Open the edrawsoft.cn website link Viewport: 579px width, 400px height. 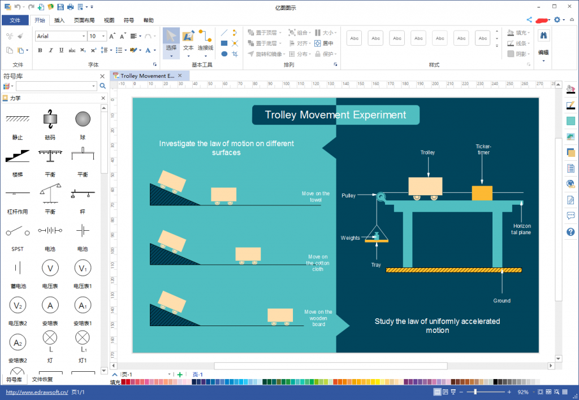pyautogui.click(x=37, y=392)
